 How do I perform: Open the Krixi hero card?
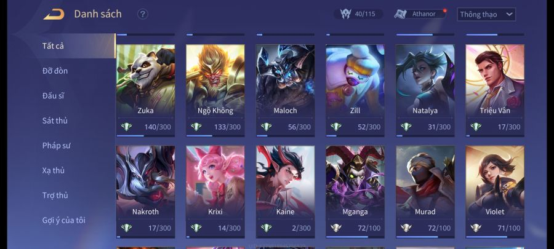215,192
